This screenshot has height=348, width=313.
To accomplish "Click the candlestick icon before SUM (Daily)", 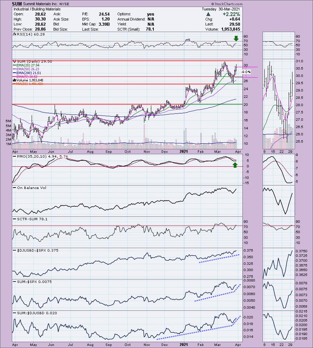I will tap(14, 62).
